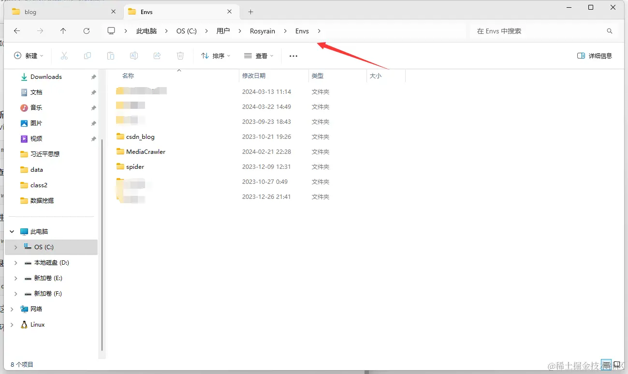
Task: Open 文档 in quick access
Action: (x=36, y=92)
